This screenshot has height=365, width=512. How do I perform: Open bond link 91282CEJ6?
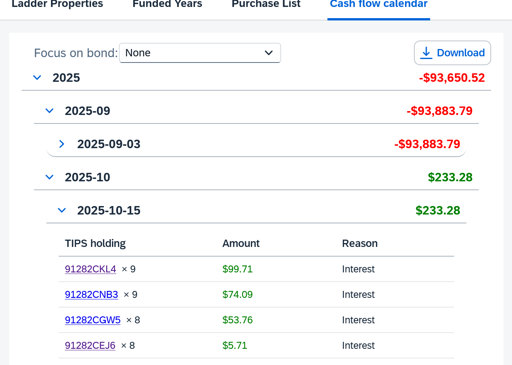click(90, 345)
